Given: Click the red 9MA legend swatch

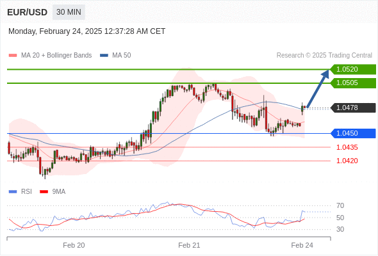Looking at the screenshot, I should click(44, 192).
